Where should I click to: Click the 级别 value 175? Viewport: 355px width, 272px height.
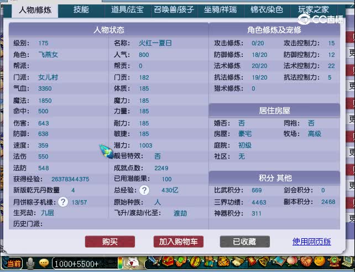point(43,43)
